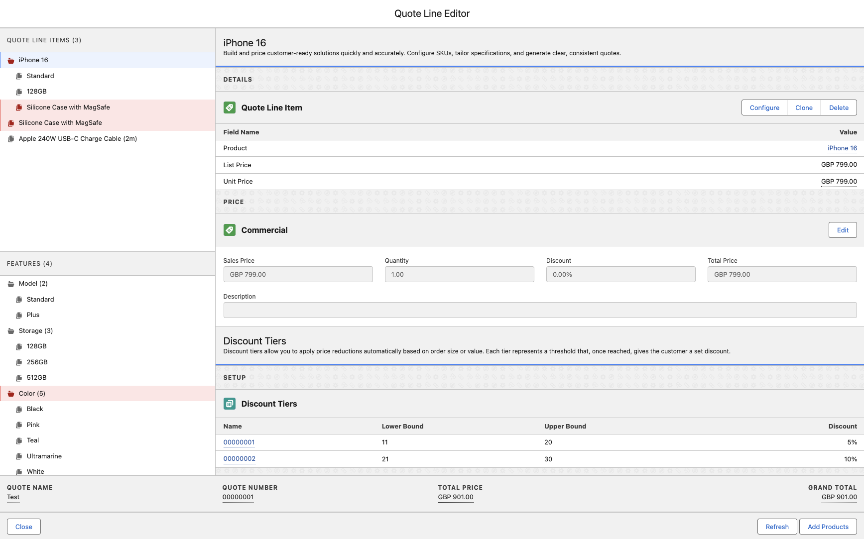Click the document icon beside 256GB
864x539 pixels.
[19, 362]
